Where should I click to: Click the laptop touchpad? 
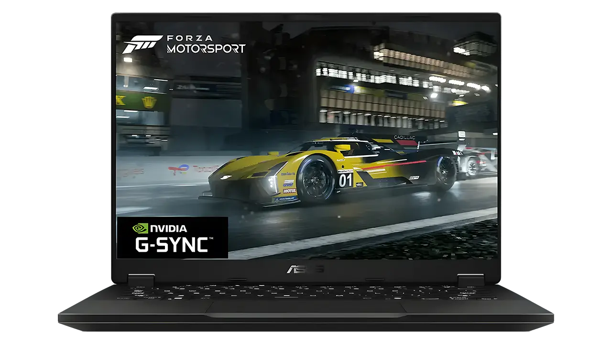click(x=306, y=308)
